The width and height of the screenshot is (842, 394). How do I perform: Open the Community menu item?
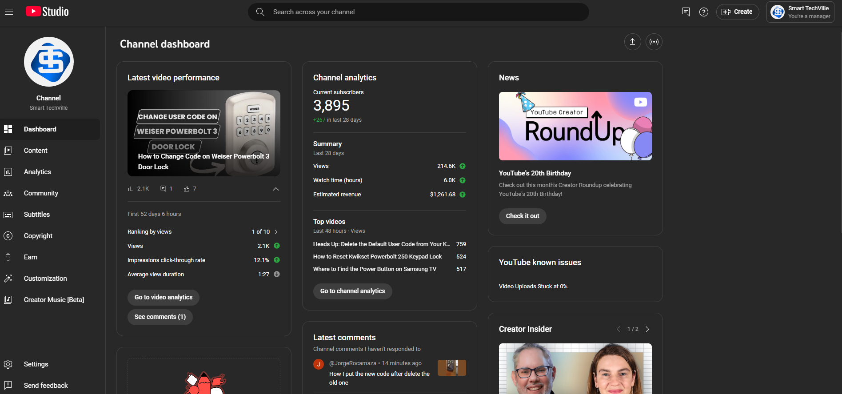click(x=50, y=193)
